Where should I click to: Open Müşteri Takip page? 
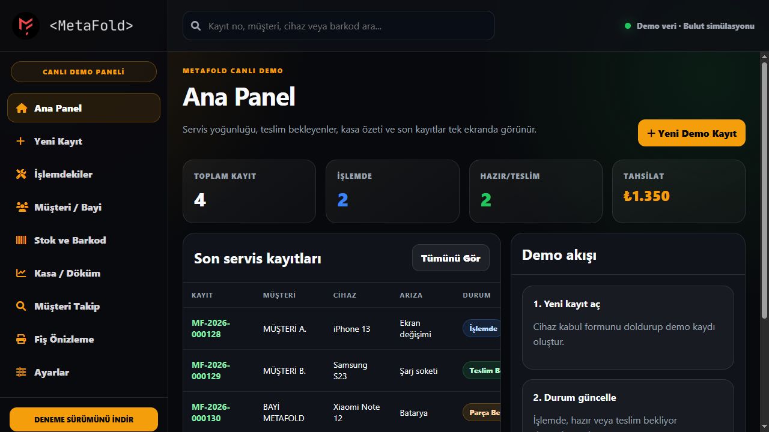pyautogui.click(x=84, y=306)
